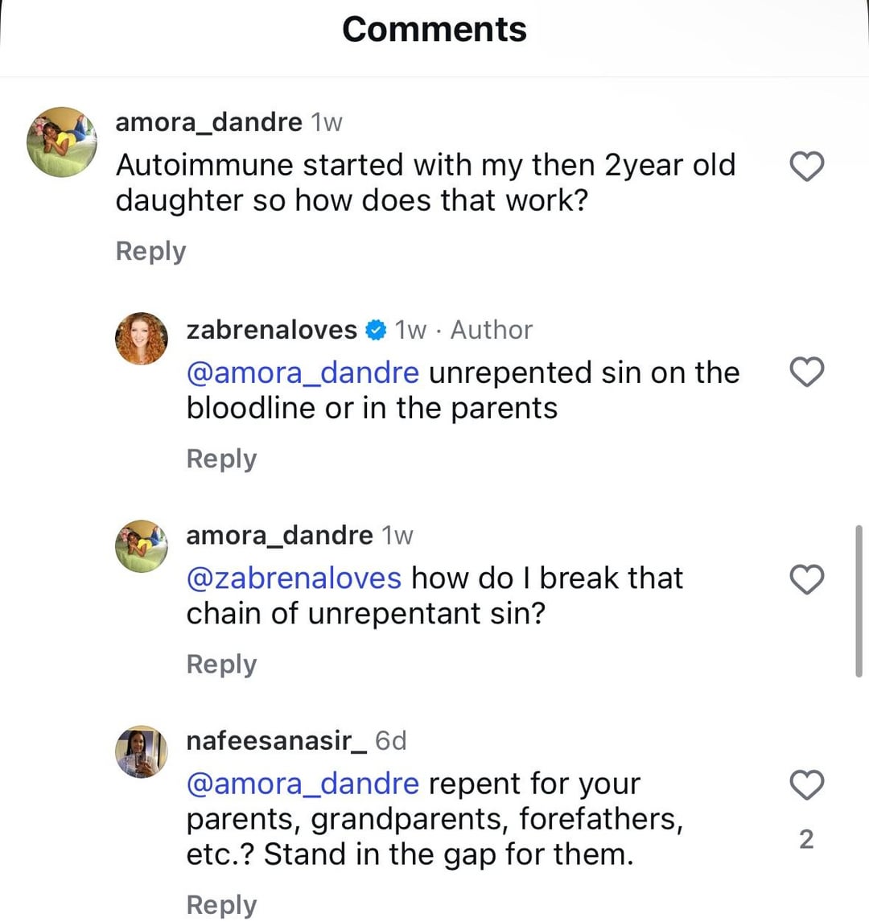This screenshot has width=869, height=922.
Task: Reply to zabrenaloves' bloodline comment
Action: [221, 459]
